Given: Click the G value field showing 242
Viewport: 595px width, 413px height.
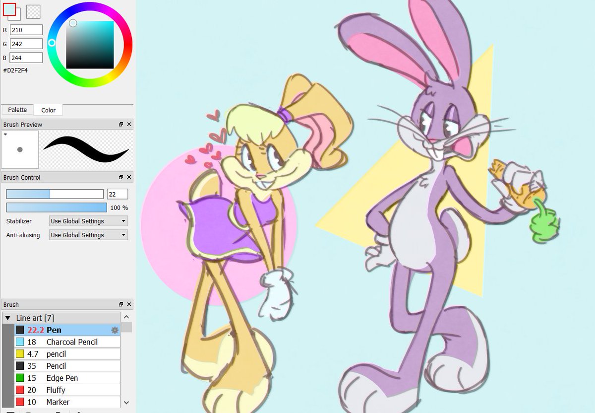Looking at the screenshot, I should [x=26, y=44].
